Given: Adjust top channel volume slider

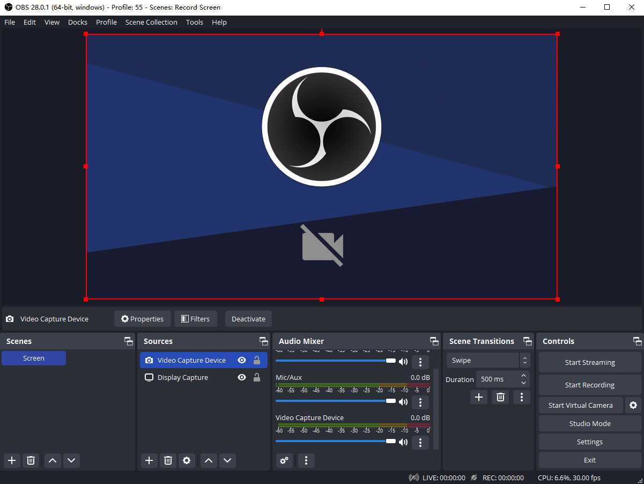Looking at the screenshot, I should (x=336, y=361).
